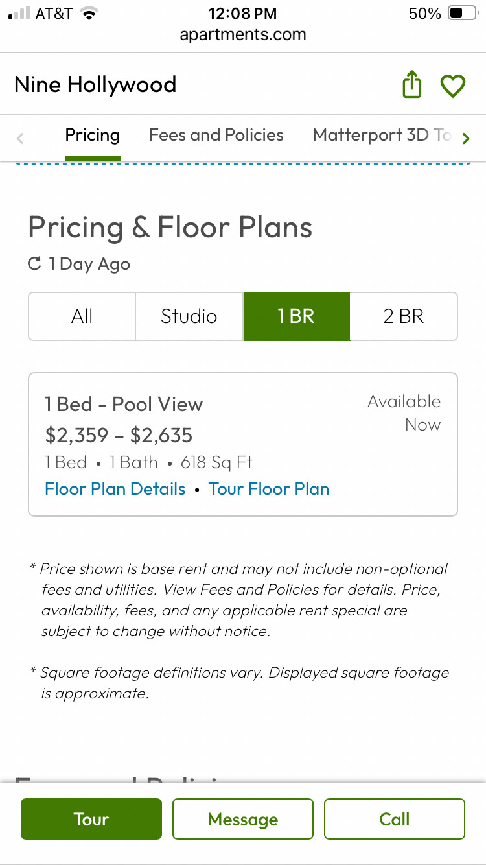
Task: Select the All bedrooms filter
Action: pyautogui.click(x=82, y=316)
